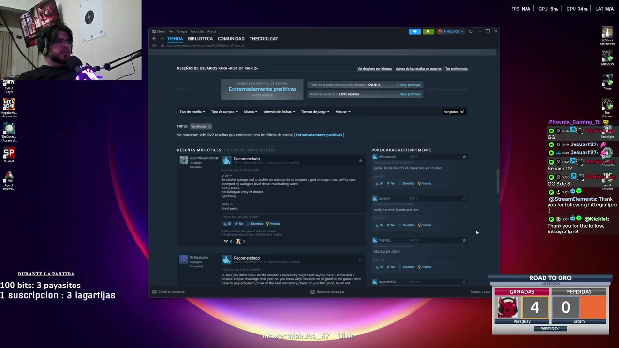Screen dimensions: 619x348
Task: Toggle star on jojoatron recent review
Action: 464,198
